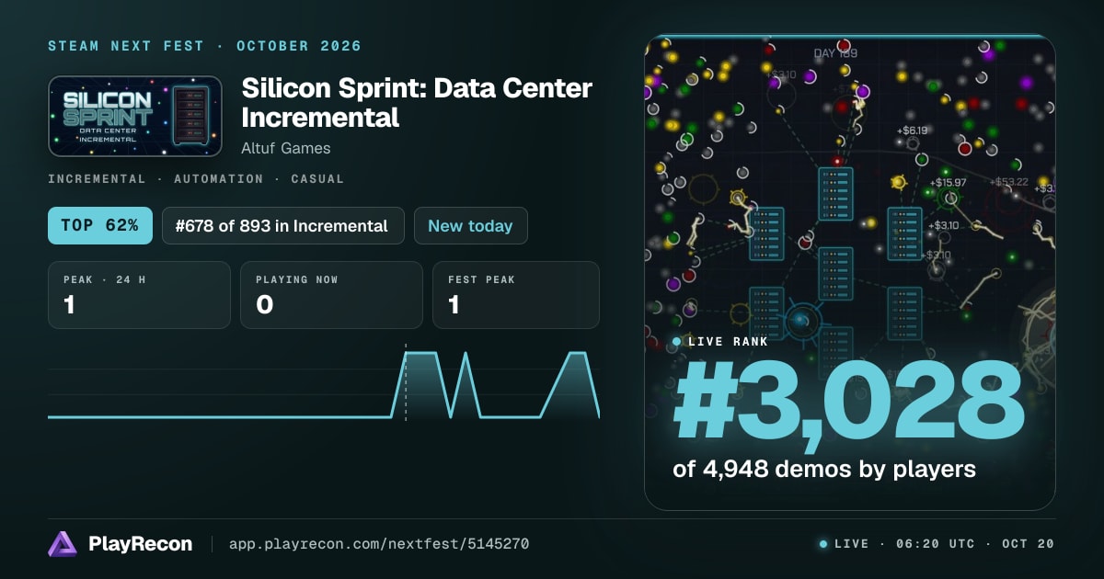Click the DAY 189 label in the game screenshot
The height and width of the screenshot is (579, 1104).
pyautogui.click(x=835, y=53)
